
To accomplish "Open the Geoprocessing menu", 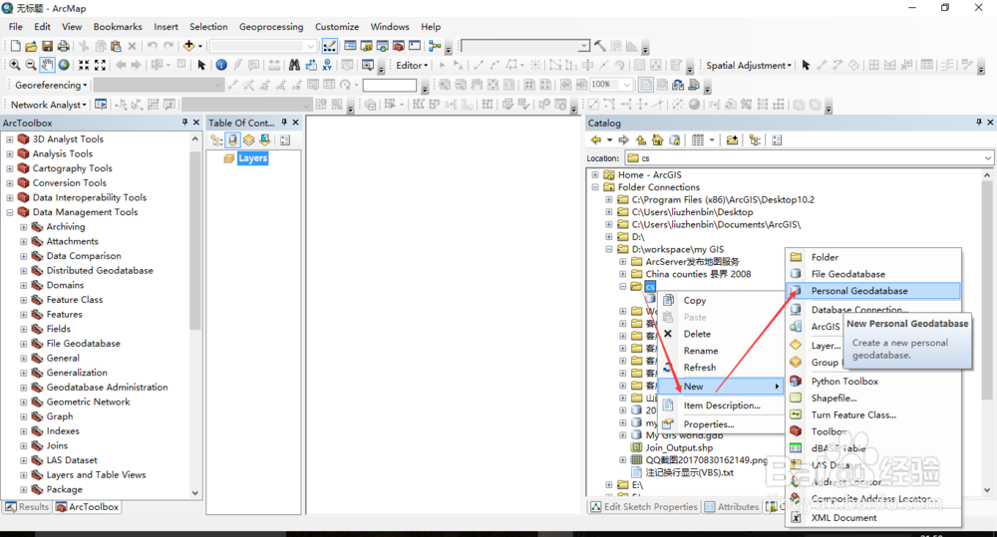I will click(271, 27).
